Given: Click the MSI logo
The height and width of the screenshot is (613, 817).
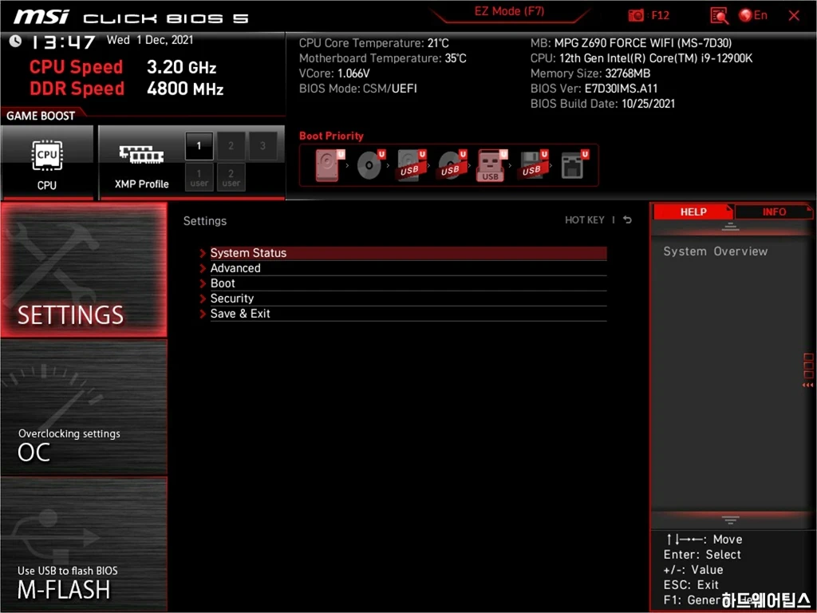Looking at the screenshot, I should tap(41, 16).
